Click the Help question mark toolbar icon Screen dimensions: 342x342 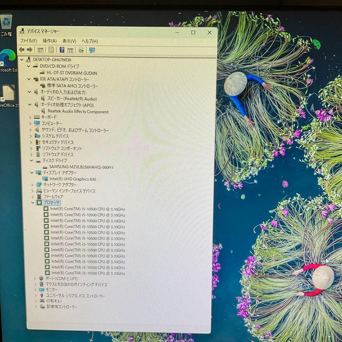[x=62, y=50]
